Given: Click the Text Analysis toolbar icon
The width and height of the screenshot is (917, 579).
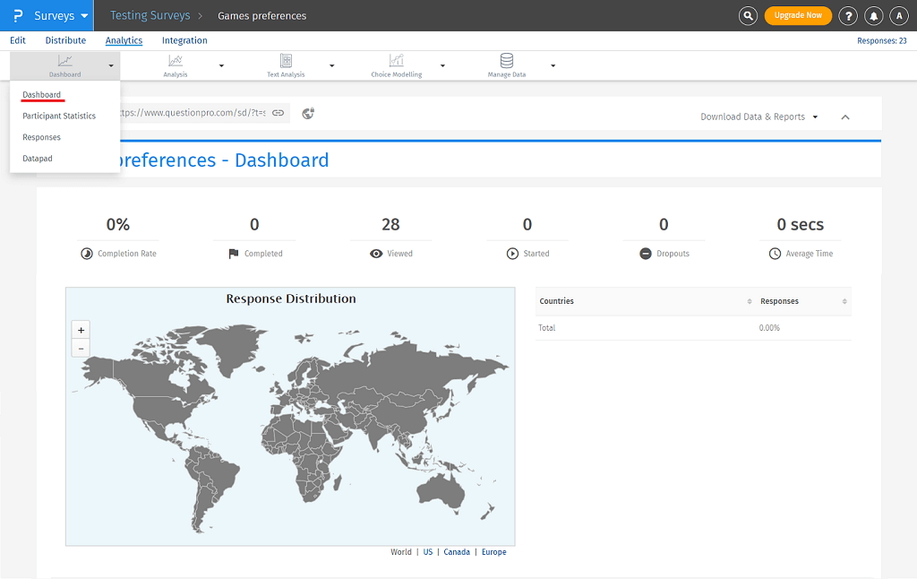Looking at the screenshot, I should [286, 61].
